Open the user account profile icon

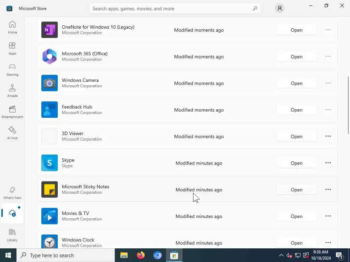pos(280,9)
